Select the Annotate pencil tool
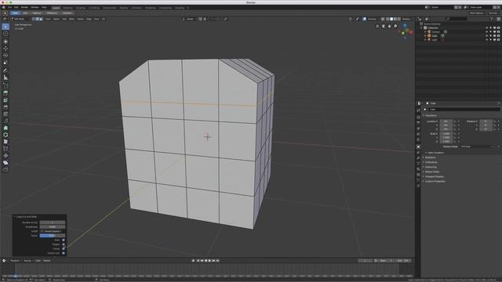 5,70
